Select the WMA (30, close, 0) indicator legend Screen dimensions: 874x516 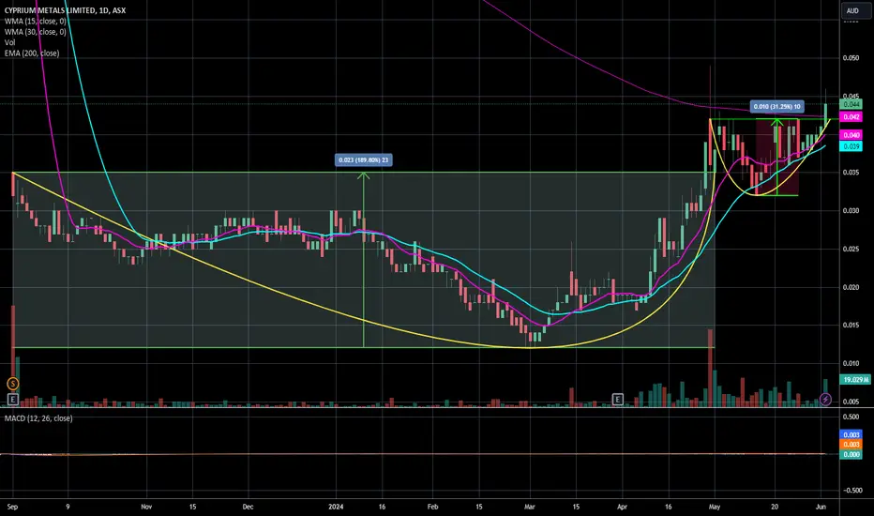(x=35, y=32)
